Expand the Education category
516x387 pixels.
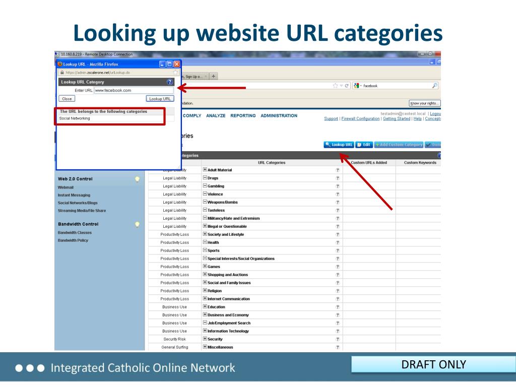[205, 307]
